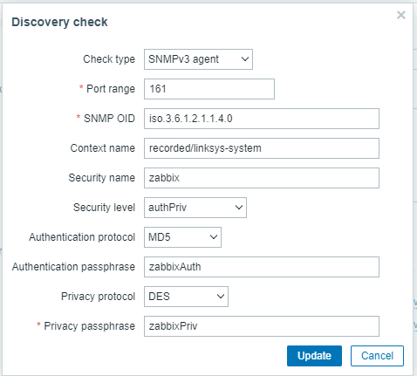Click the Cancel button

coord(377,356)
